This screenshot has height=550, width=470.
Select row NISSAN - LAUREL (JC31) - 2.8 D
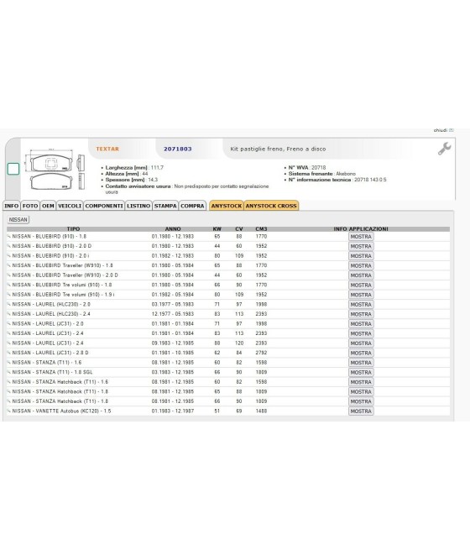(x=228, y=353)
